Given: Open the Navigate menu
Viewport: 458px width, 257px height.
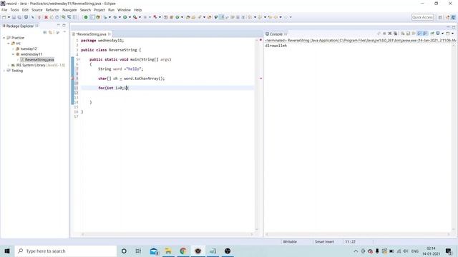Looking at the screenshot, I should 69,10.
